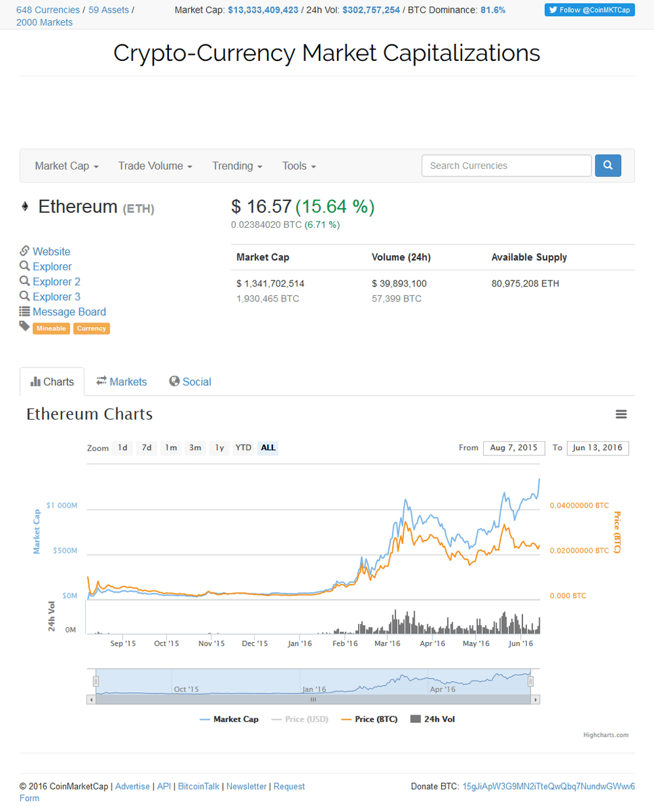The image size is (654, 811).
Task: Toggle the Price (USD) series in legend
Action: [x=299, y=719]
